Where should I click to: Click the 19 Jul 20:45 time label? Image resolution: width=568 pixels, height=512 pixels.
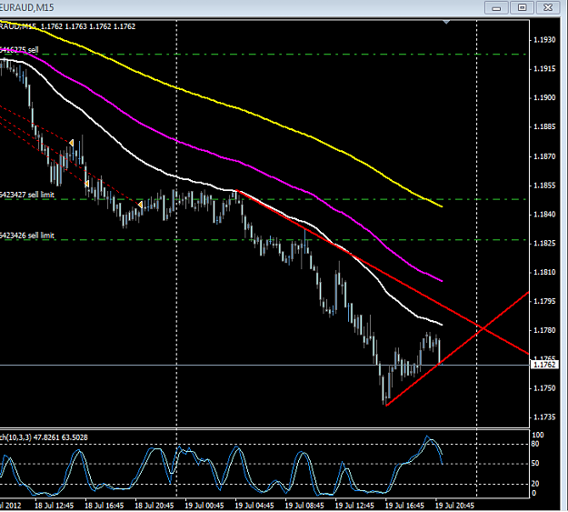[x=454, y=505]
